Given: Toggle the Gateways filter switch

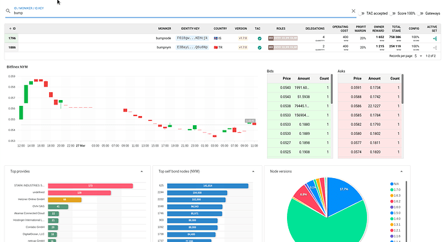Looking at the screenshot, I should pos(420,14).
